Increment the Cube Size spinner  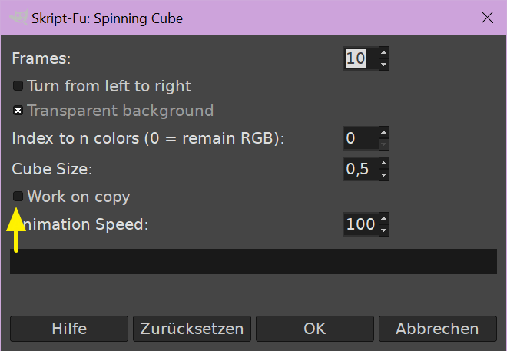coord(384,164)
